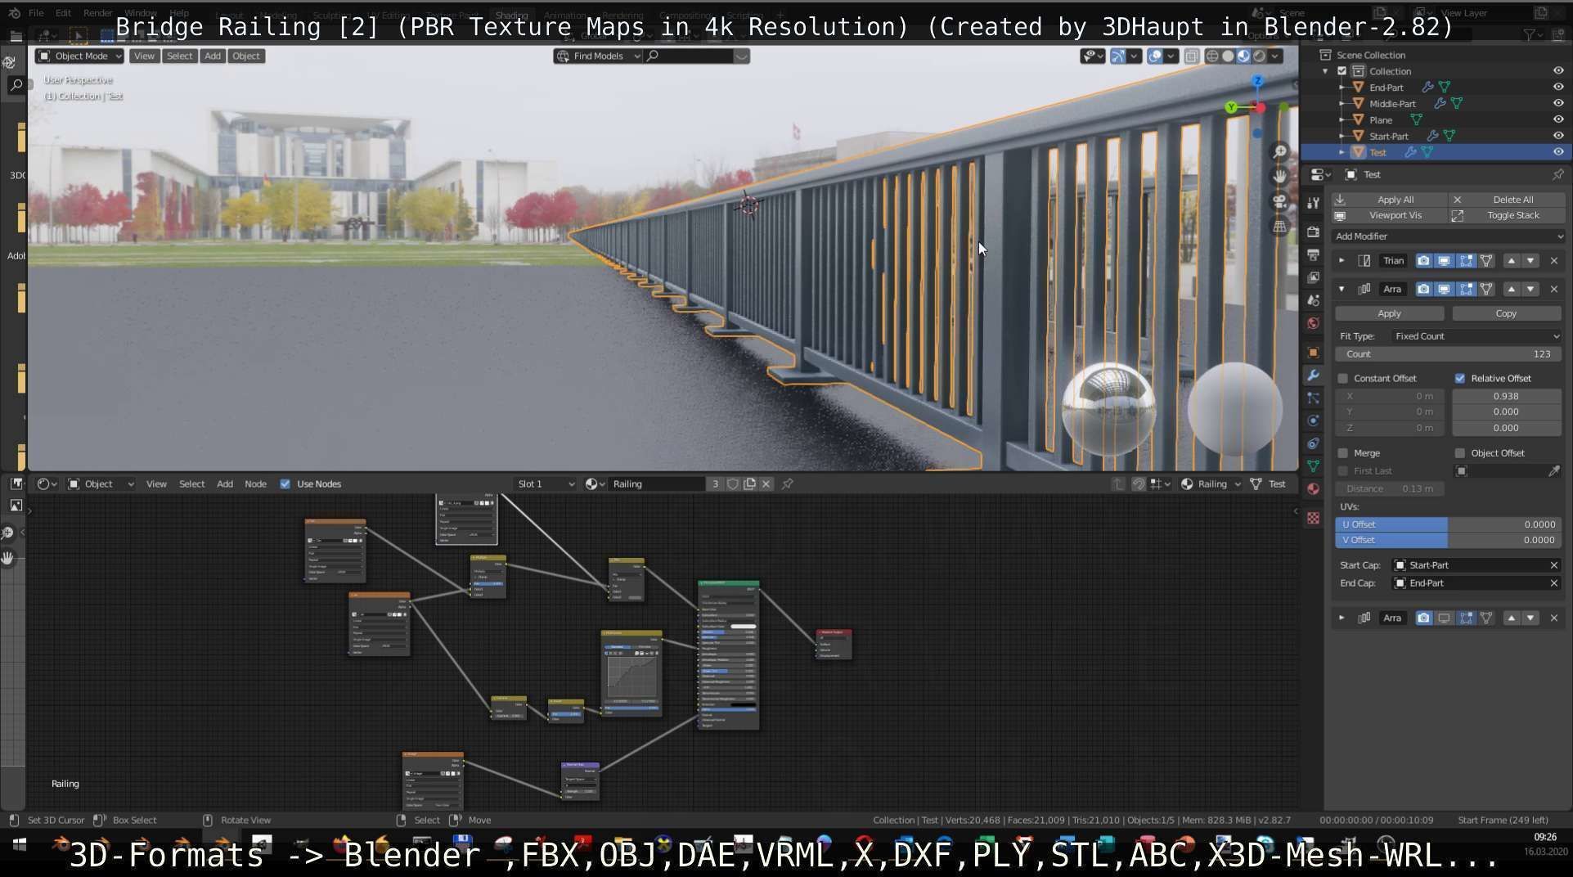Pin the node editor material
The width and height of the screenshot is (1573, 877).
click(x=787, y=484)
